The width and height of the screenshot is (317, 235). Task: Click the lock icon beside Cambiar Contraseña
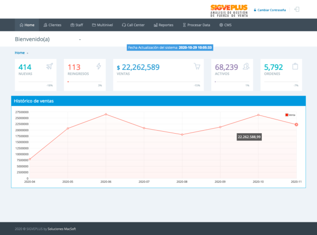255,10
